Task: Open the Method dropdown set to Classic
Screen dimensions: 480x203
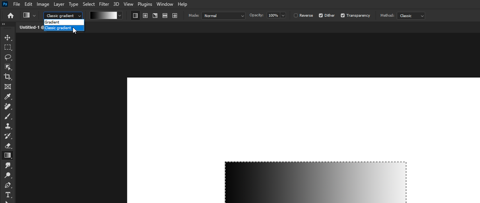Action: tap(411, 15)
